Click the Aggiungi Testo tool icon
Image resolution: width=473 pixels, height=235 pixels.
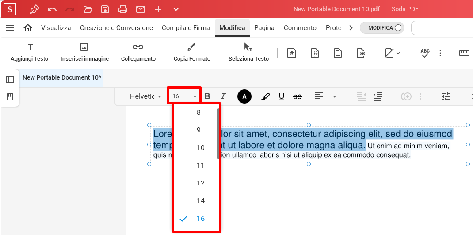coord(29,47)
